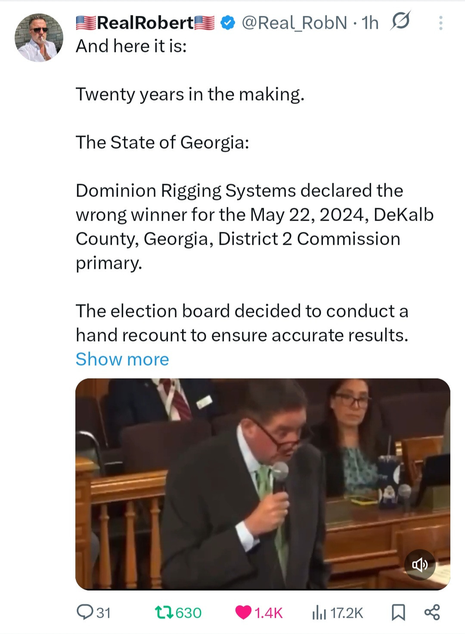Viewport: 465px width, 634px height.
Task: Open RealRobert's profile picture
Action: click(39, 38)
